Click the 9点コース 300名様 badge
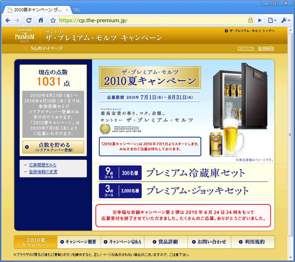Image resolution: width=295 pixels, height=262 pixels. point(120,173)
